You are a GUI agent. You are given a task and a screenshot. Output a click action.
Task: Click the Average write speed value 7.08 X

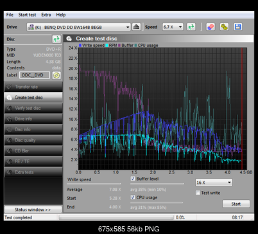(x=115, y=190)
